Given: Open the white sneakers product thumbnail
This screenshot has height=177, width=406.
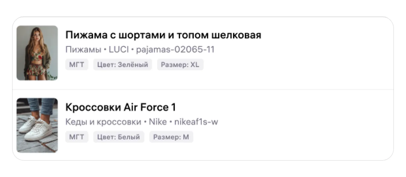Looking at the screenshot, I should [37, 125].
